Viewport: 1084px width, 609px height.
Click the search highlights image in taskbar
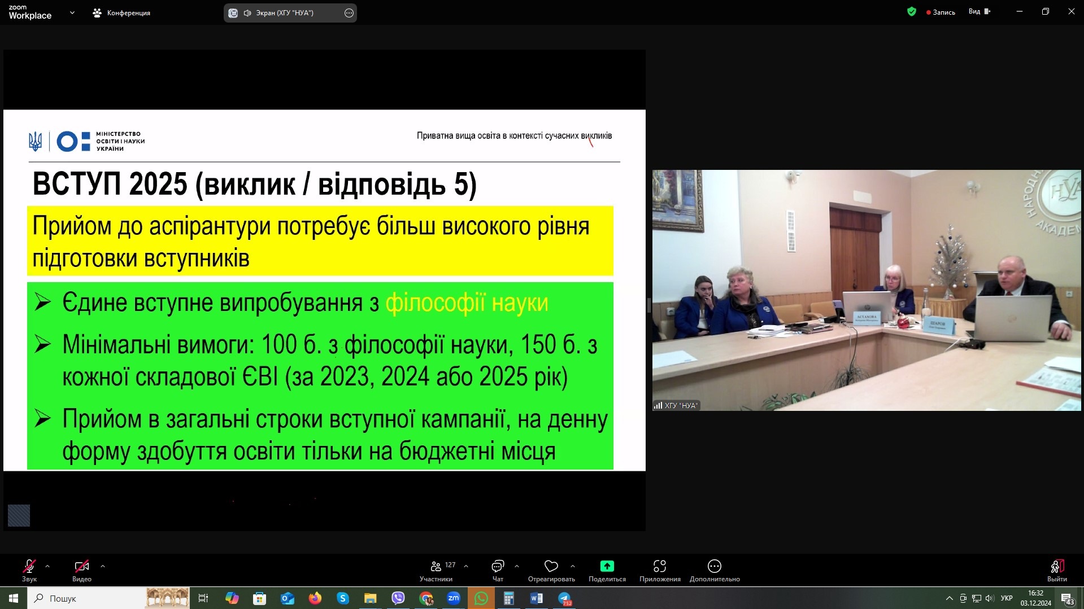coord(167,598)
